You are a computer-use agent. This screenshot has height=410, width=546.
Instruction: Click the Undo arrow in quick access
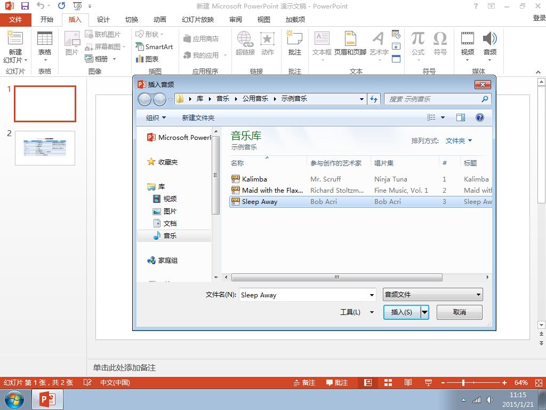[41, 5]
